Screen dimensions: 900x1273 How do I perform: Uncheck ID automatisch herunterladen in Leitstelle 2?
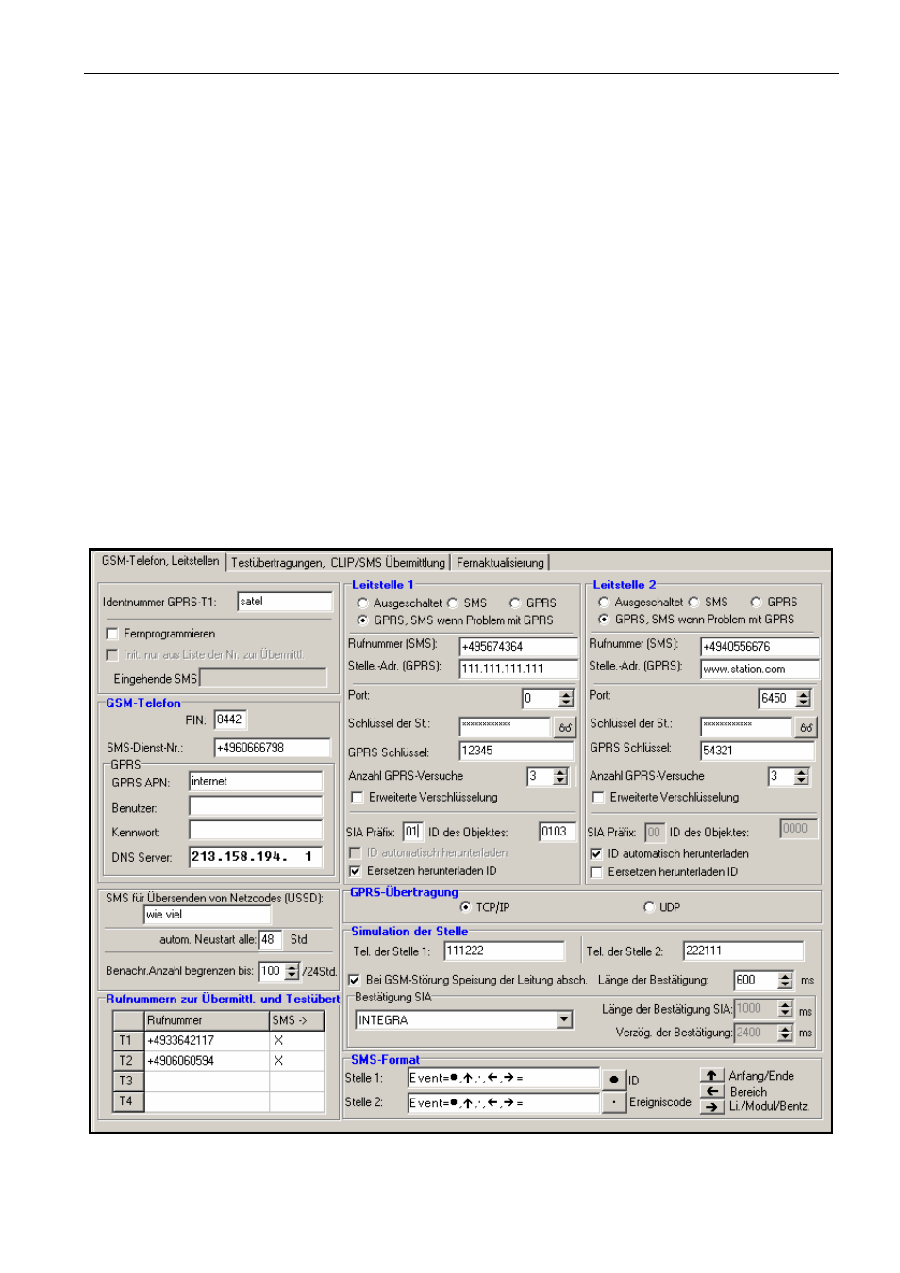click(595, 853)
